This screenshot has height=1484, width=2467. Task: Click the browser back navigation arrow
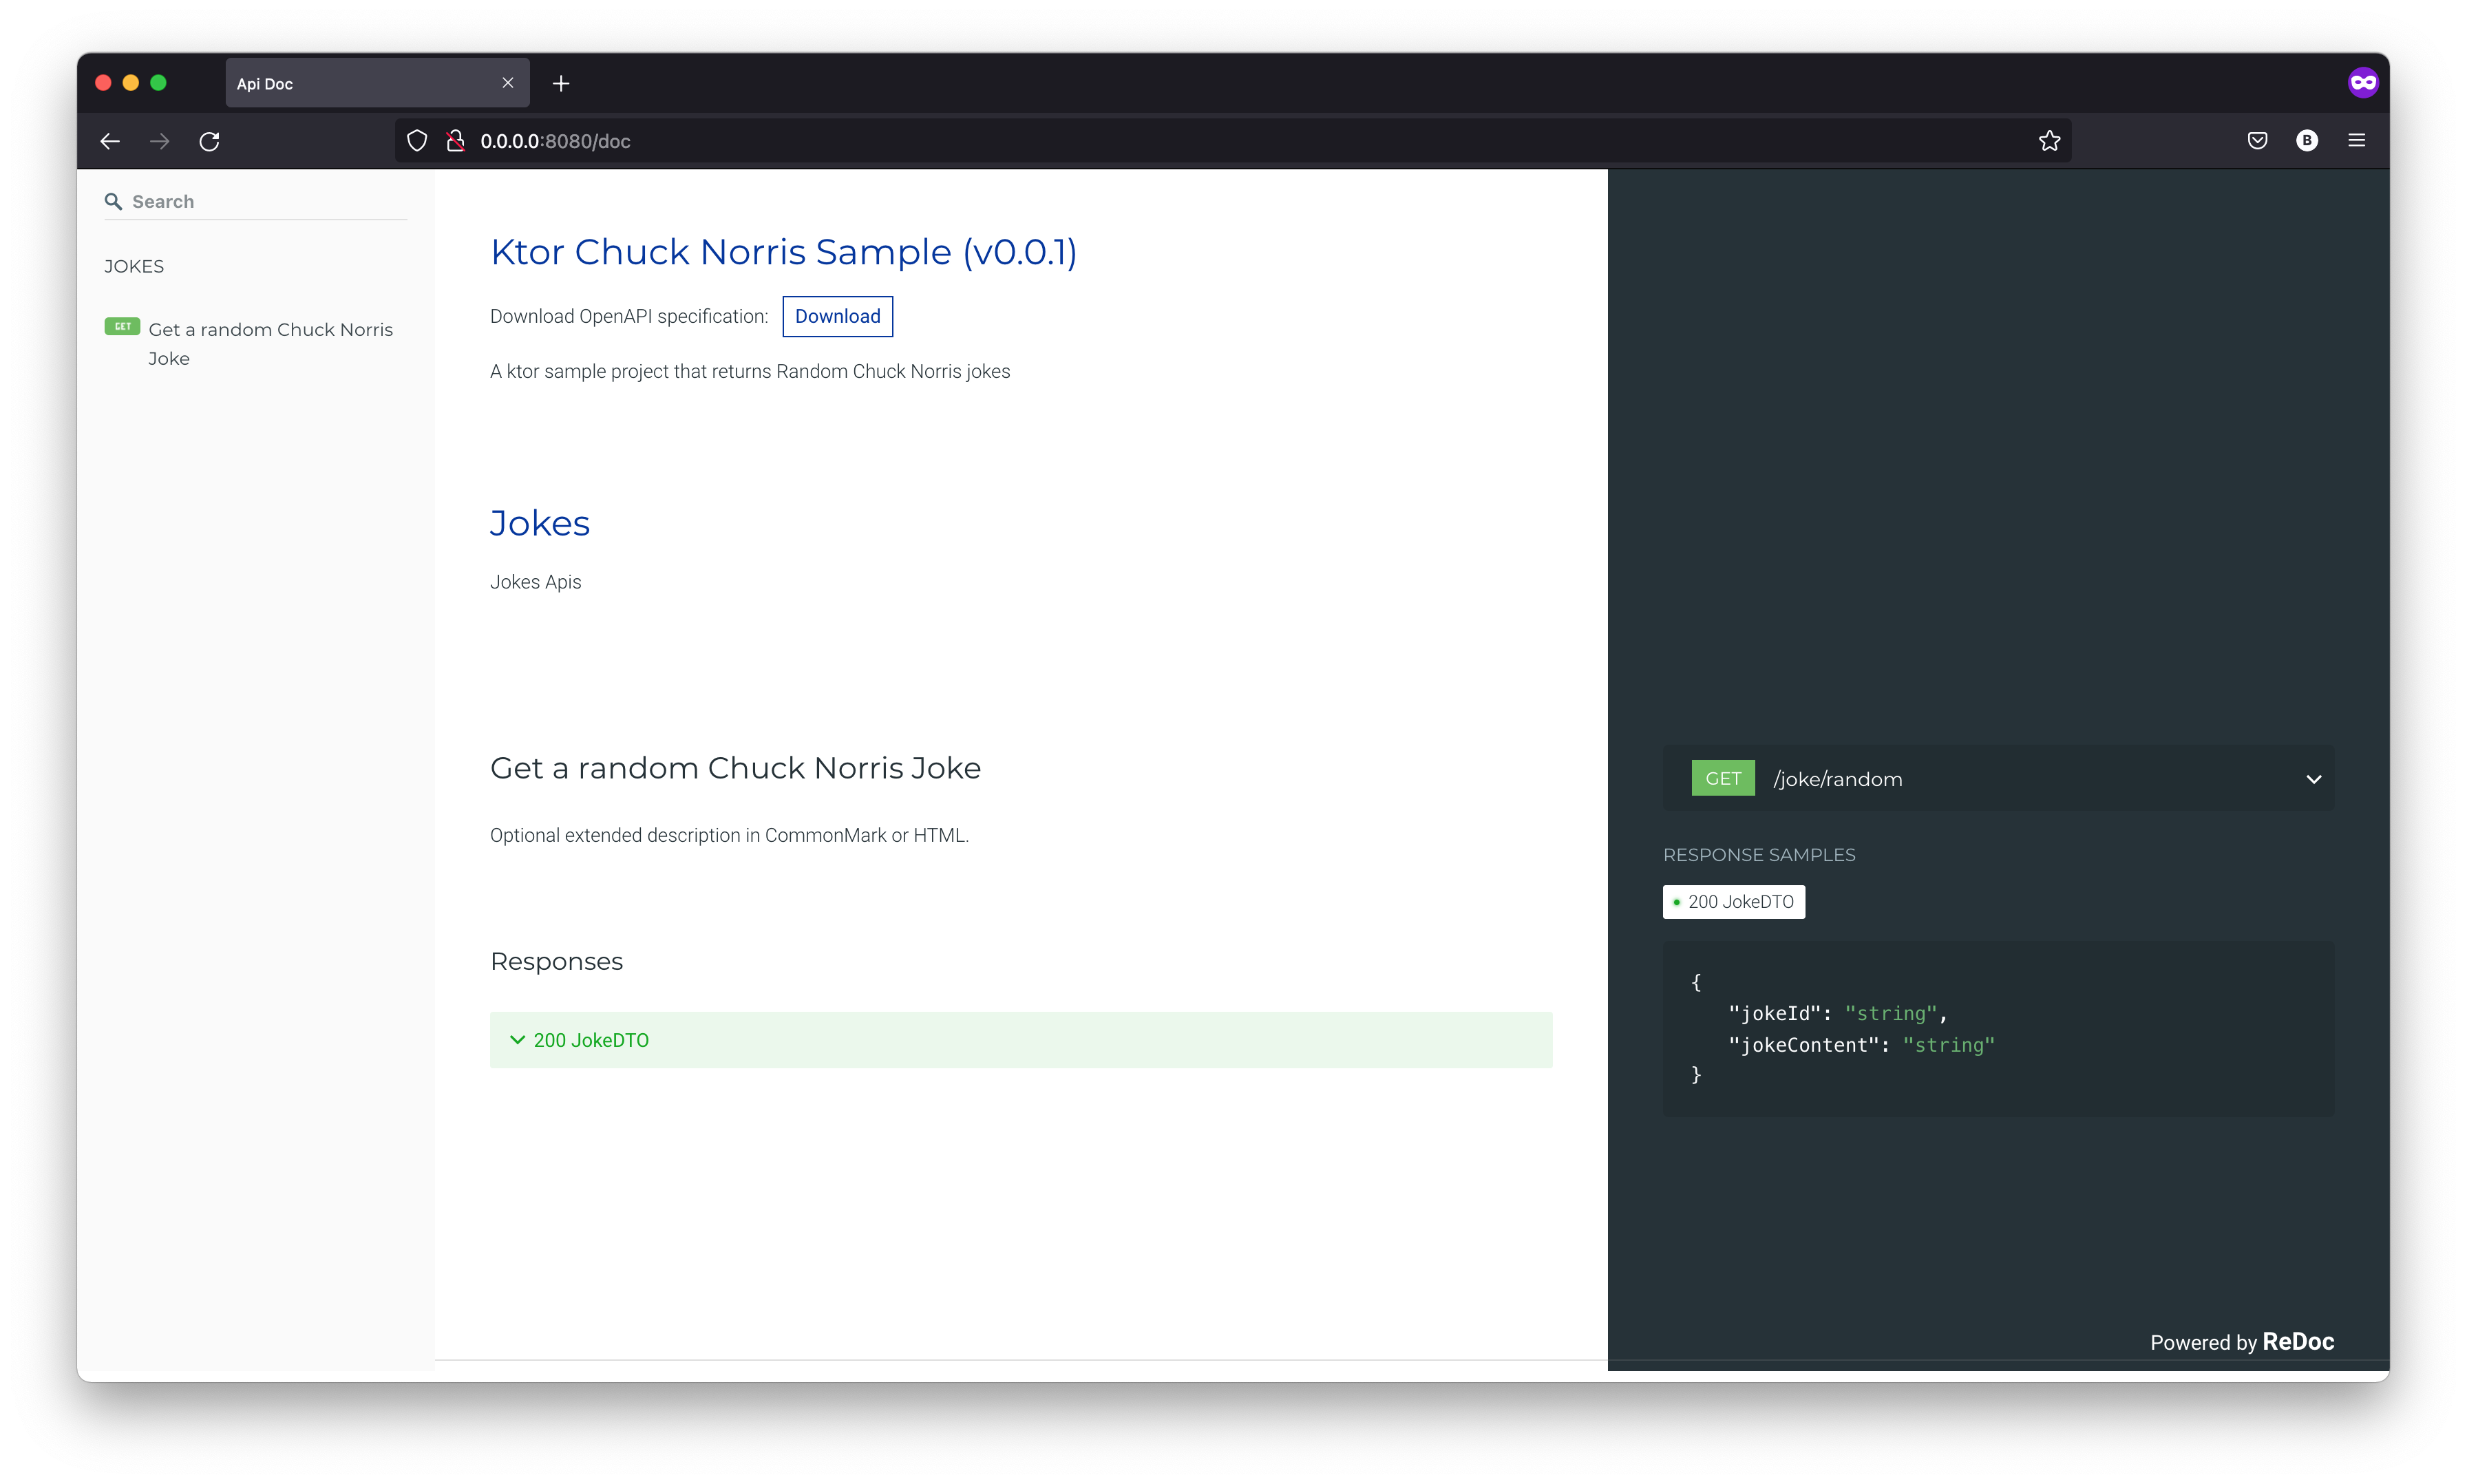click(111, 141)
